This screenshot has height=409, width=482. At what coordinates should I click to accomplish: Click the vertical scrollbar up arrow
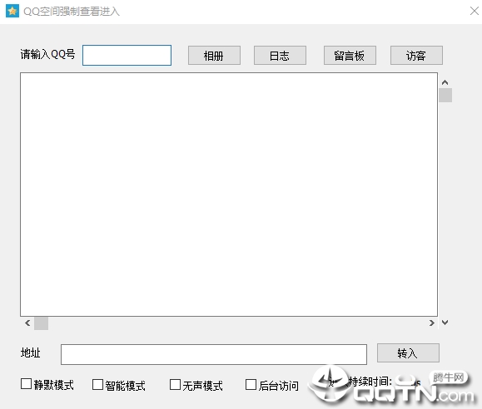pos(445,82)
